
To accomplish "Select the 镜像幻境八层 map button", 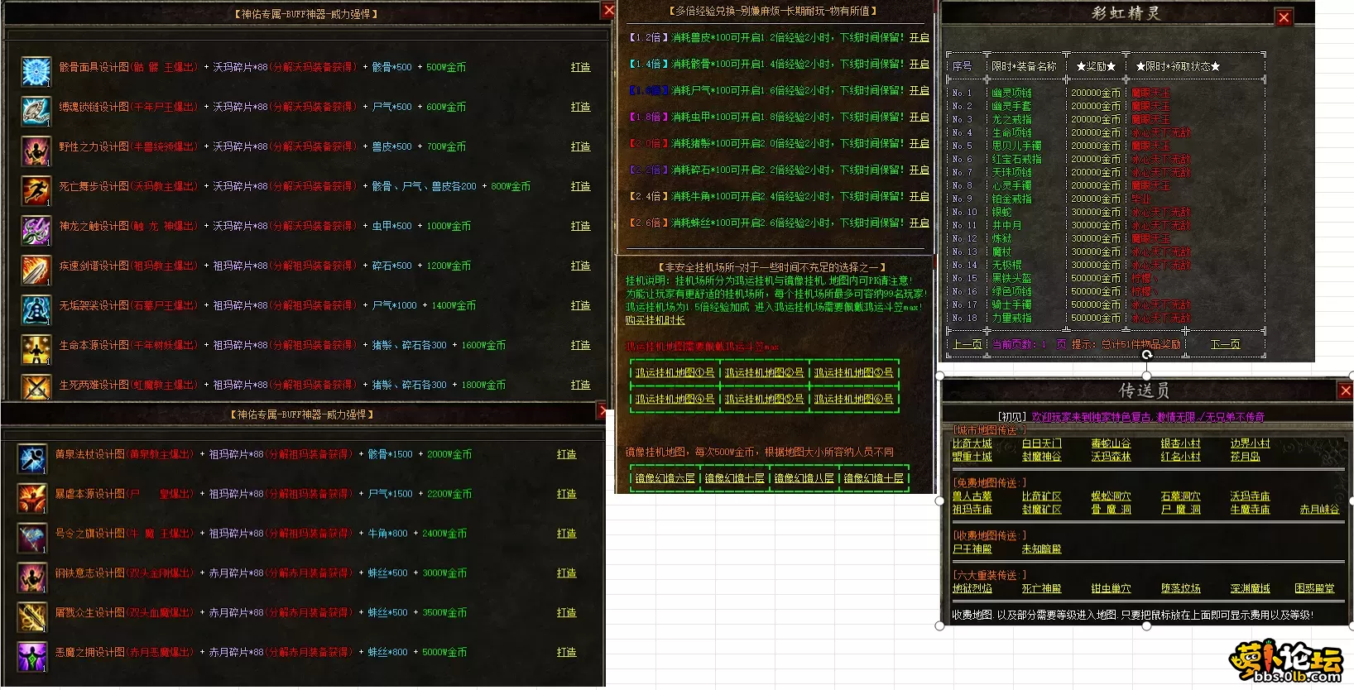I will pyautogui.click(x=804, y=478).
